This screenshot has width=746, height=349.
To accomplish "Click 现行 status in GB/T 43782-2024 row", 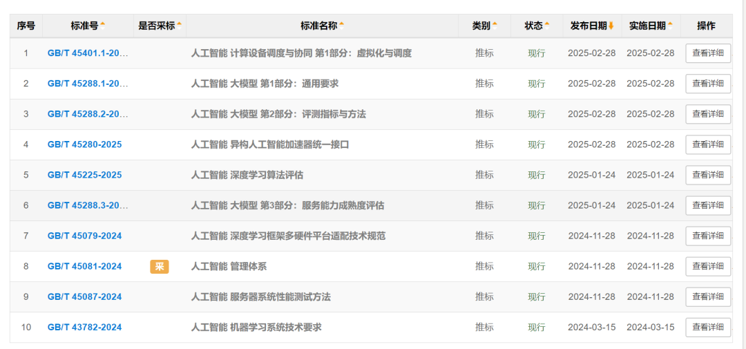I will pyautogui.click(x=537, y=328).
